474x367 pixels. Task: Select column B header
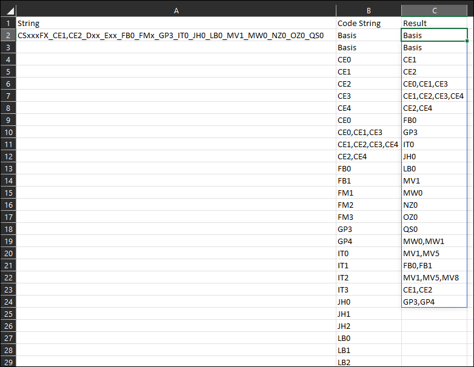click(369, 11)
